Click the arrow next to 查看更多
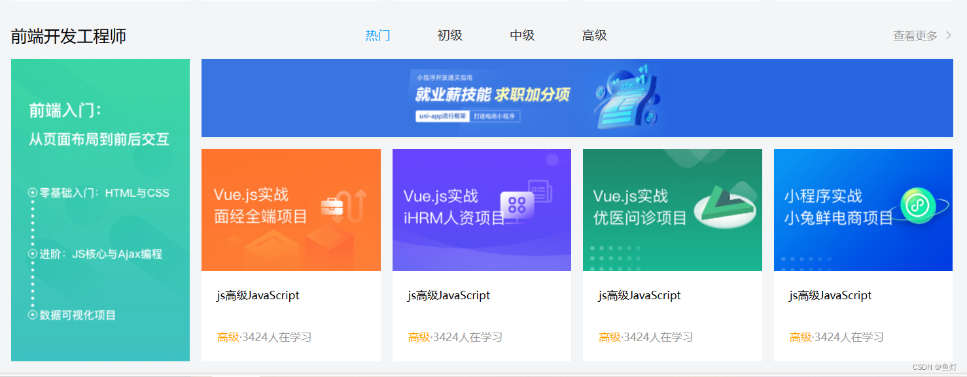 [x=949, y=36]
